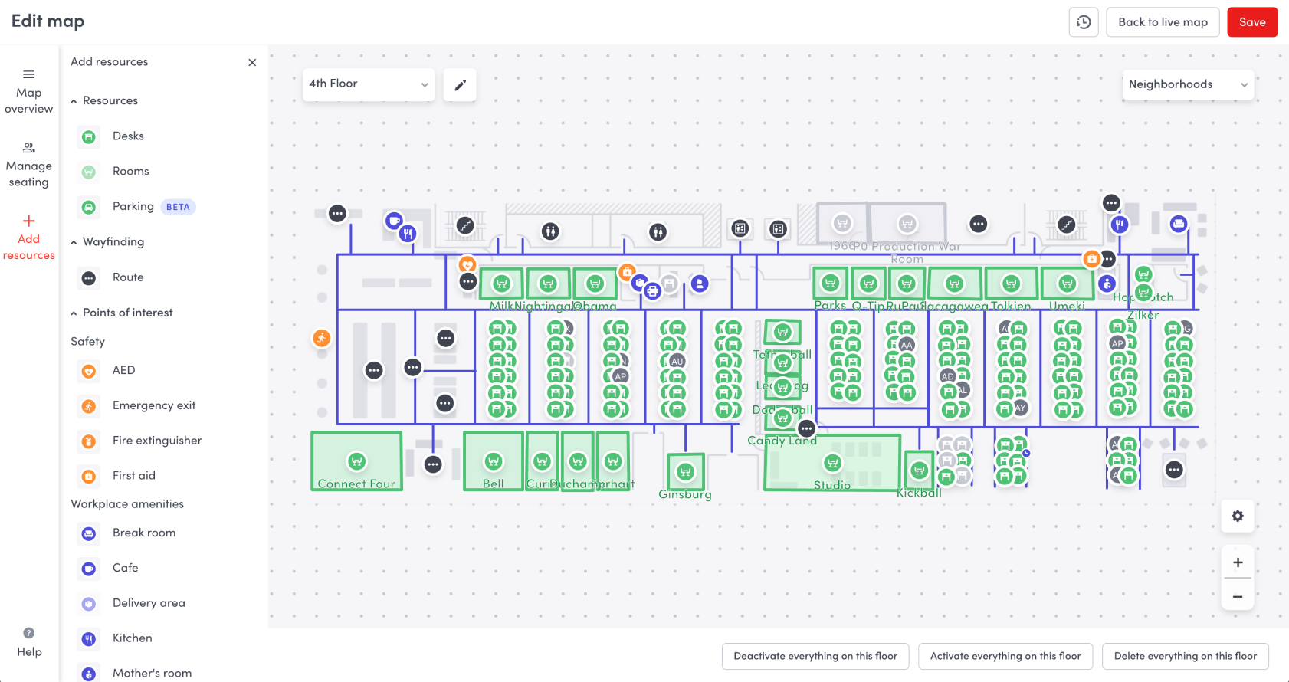Pick the Emergency exit icon

point(89,406)
